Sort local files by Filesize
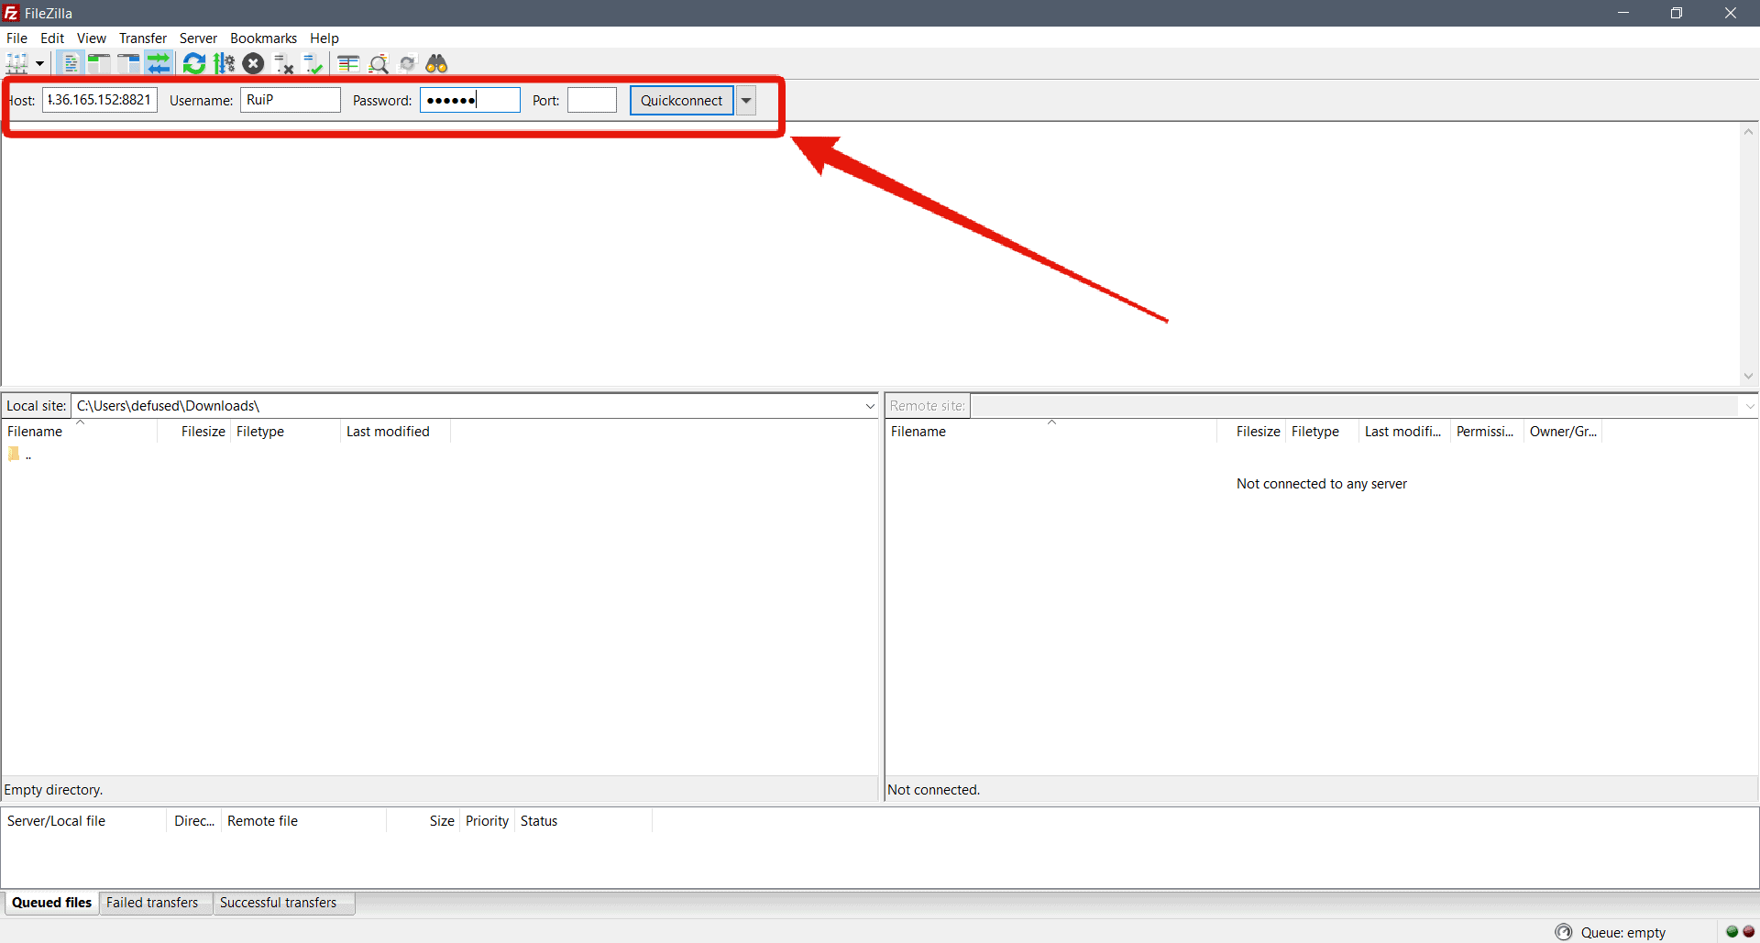This screenshot has width=1760, height=943. [x=203, y=432]
